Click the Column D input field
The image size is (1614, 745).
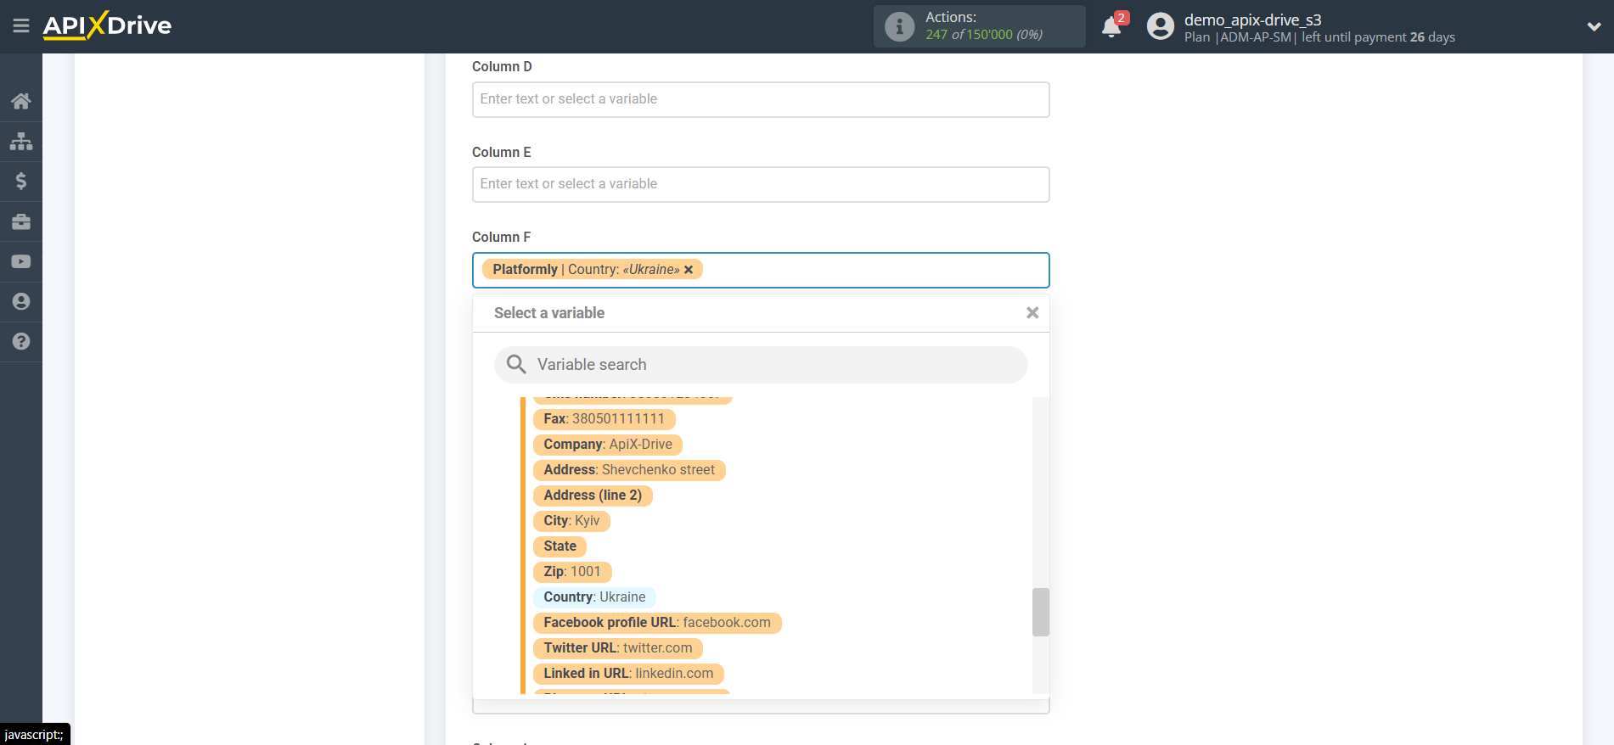(x=761, y=99)
